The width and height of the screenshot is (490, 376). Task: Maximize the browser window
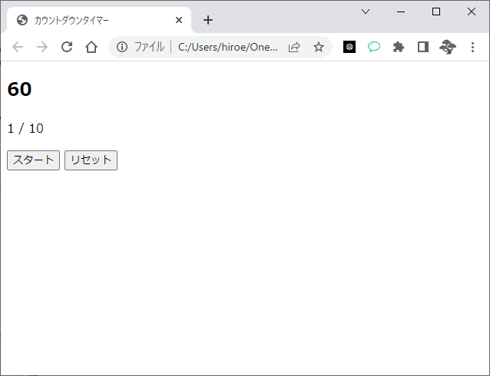(436, 12)
